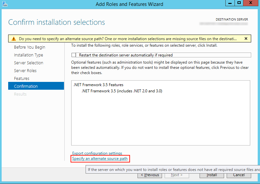This screenshot has width=260, height=184.
Task: Click the yellow warning triangle icon
Action: click(13, 38)
